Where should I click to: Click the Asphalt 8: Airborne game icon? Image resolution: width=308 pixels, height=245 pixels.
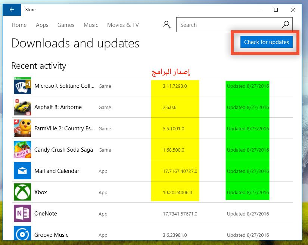click(x=22, y=107)
